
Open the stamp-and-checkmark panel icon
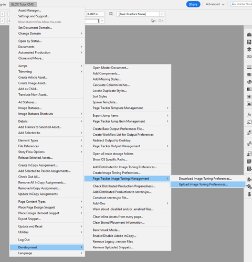coord(249,154)
